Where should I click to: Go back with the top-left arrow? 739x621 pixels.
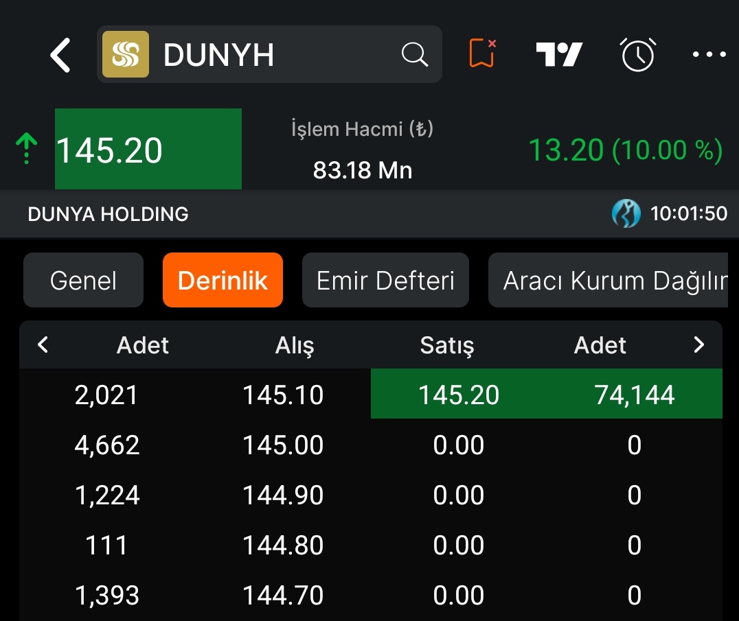click(60, 55)
